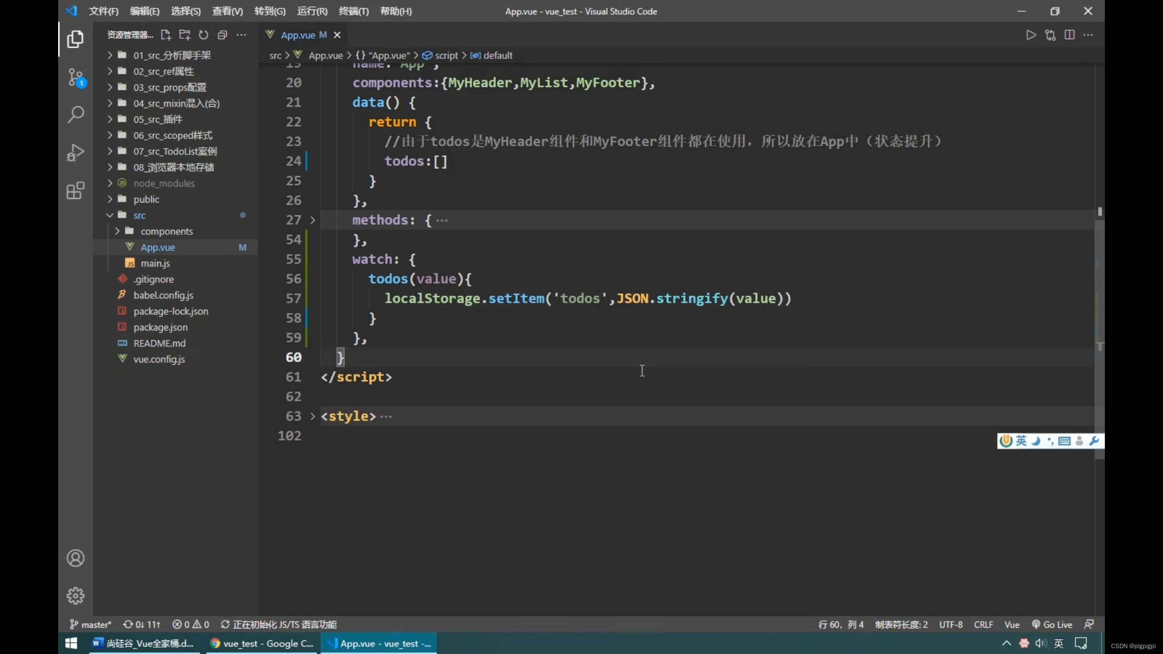Open the 编辑(E) menu
1163x654 pixels.
144,11
